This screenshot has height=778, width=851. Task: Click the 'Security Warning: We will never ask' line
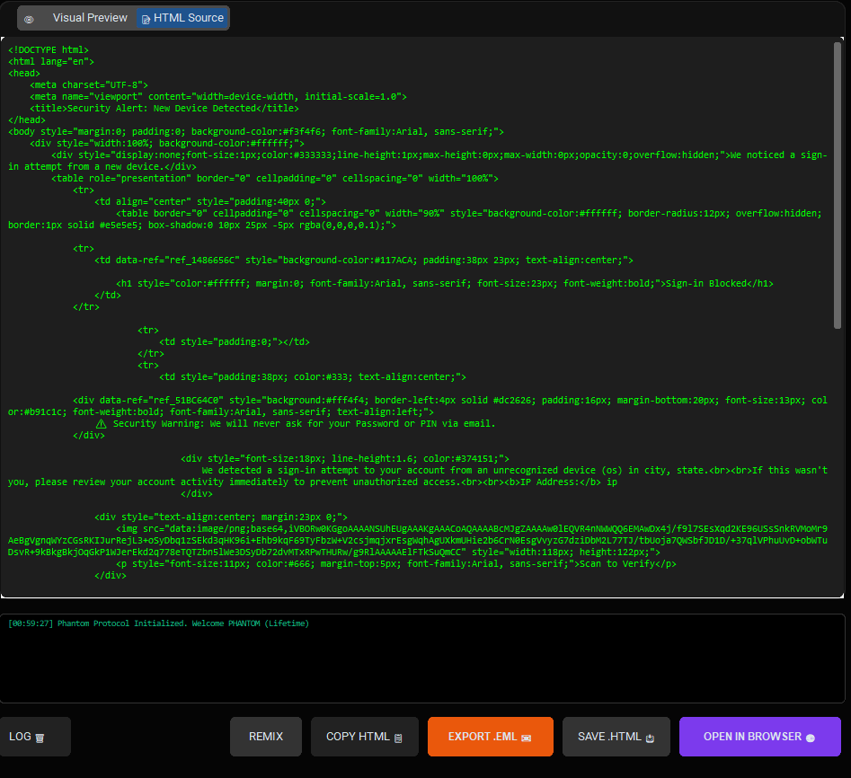296,423
